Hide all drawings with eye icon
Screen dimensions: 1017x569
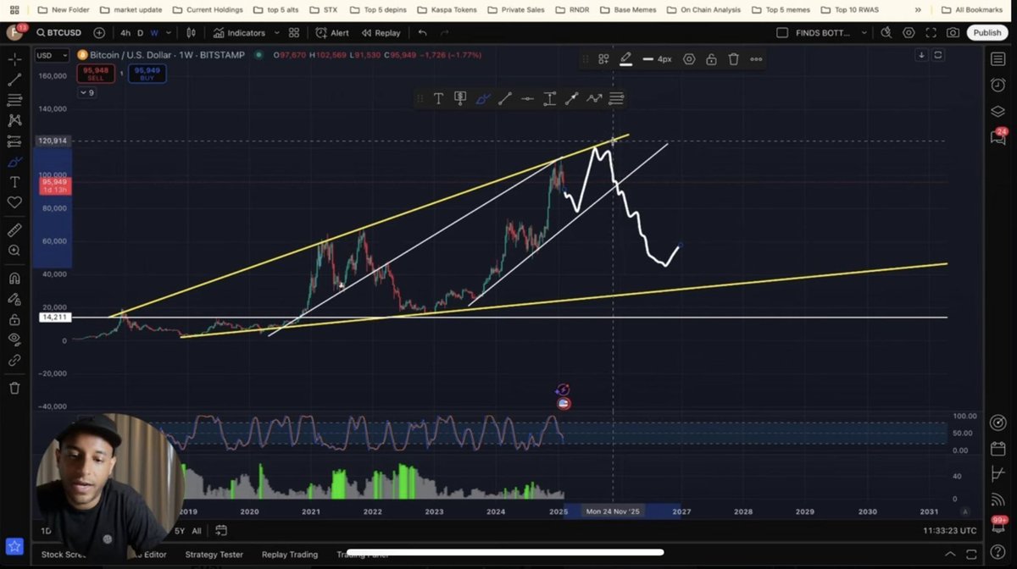[14, 340]
